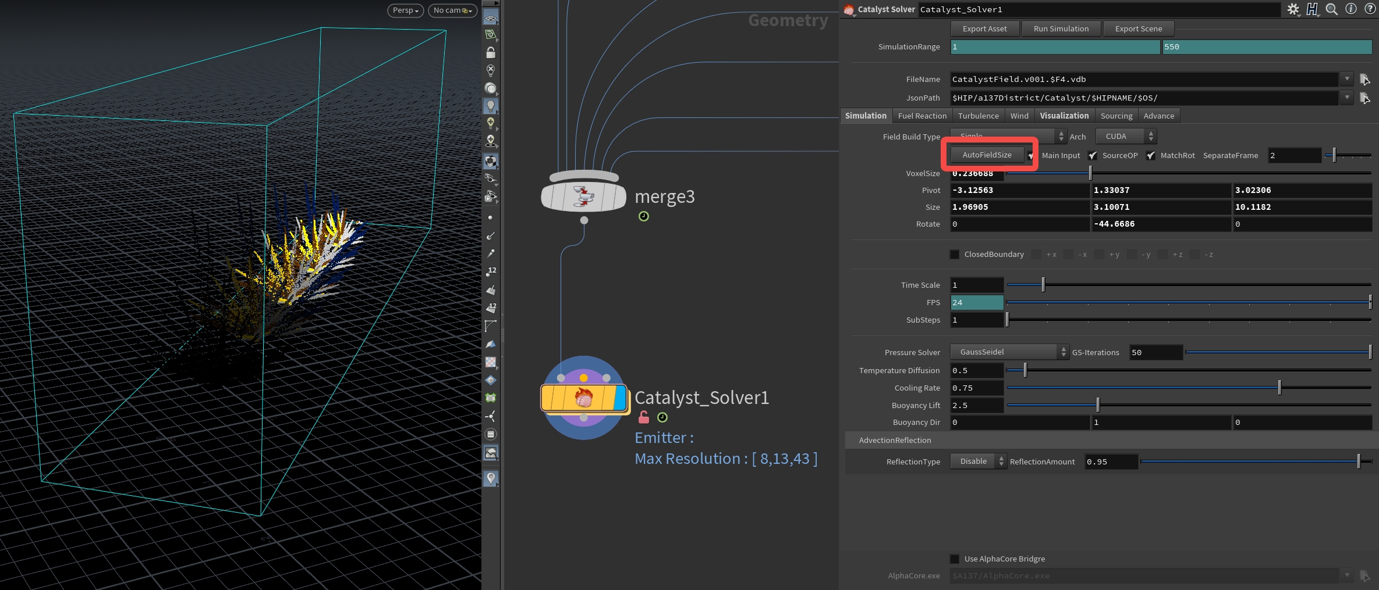The width and height of the screenshot is (1379, 590).
Task: Select the high quality lighting bulb icon
Action: [491, 123]
